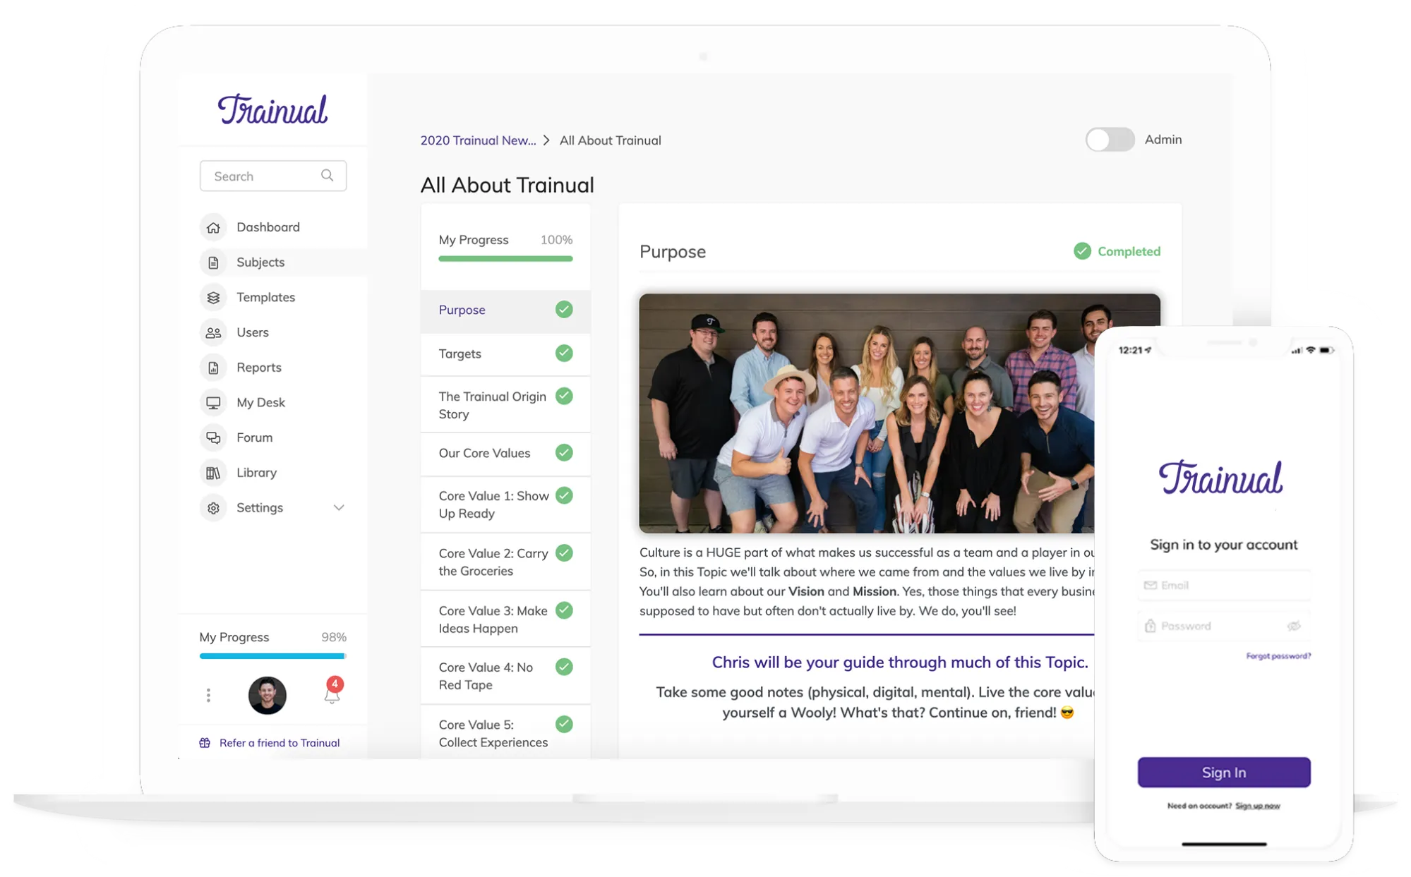Select Core Value 3: Make Ideas Happen
This screenshot has width=1411, height=877.
pyautogui.click(x=505, y=619)
